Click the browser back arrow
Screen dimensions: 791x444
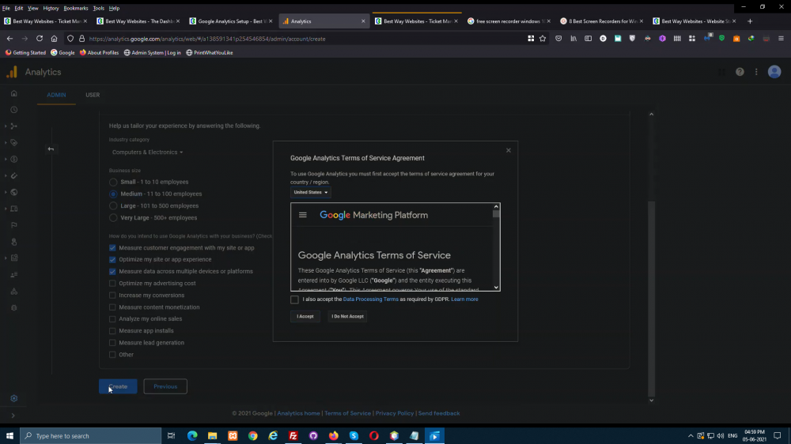tap(9, 38)
